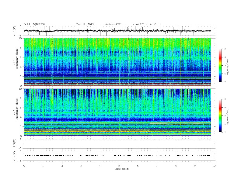Click the "ch.3(V)" axis label
The width and height of the screenshot is (241, 186).
(x=15, y=144)
